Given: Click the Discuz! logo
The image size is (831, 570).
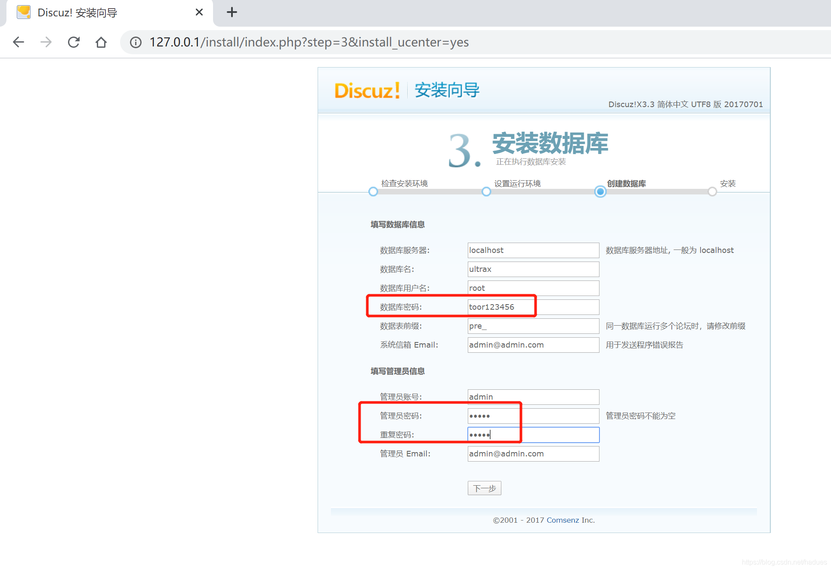Looking at the screenshot, I should [367, 91].
